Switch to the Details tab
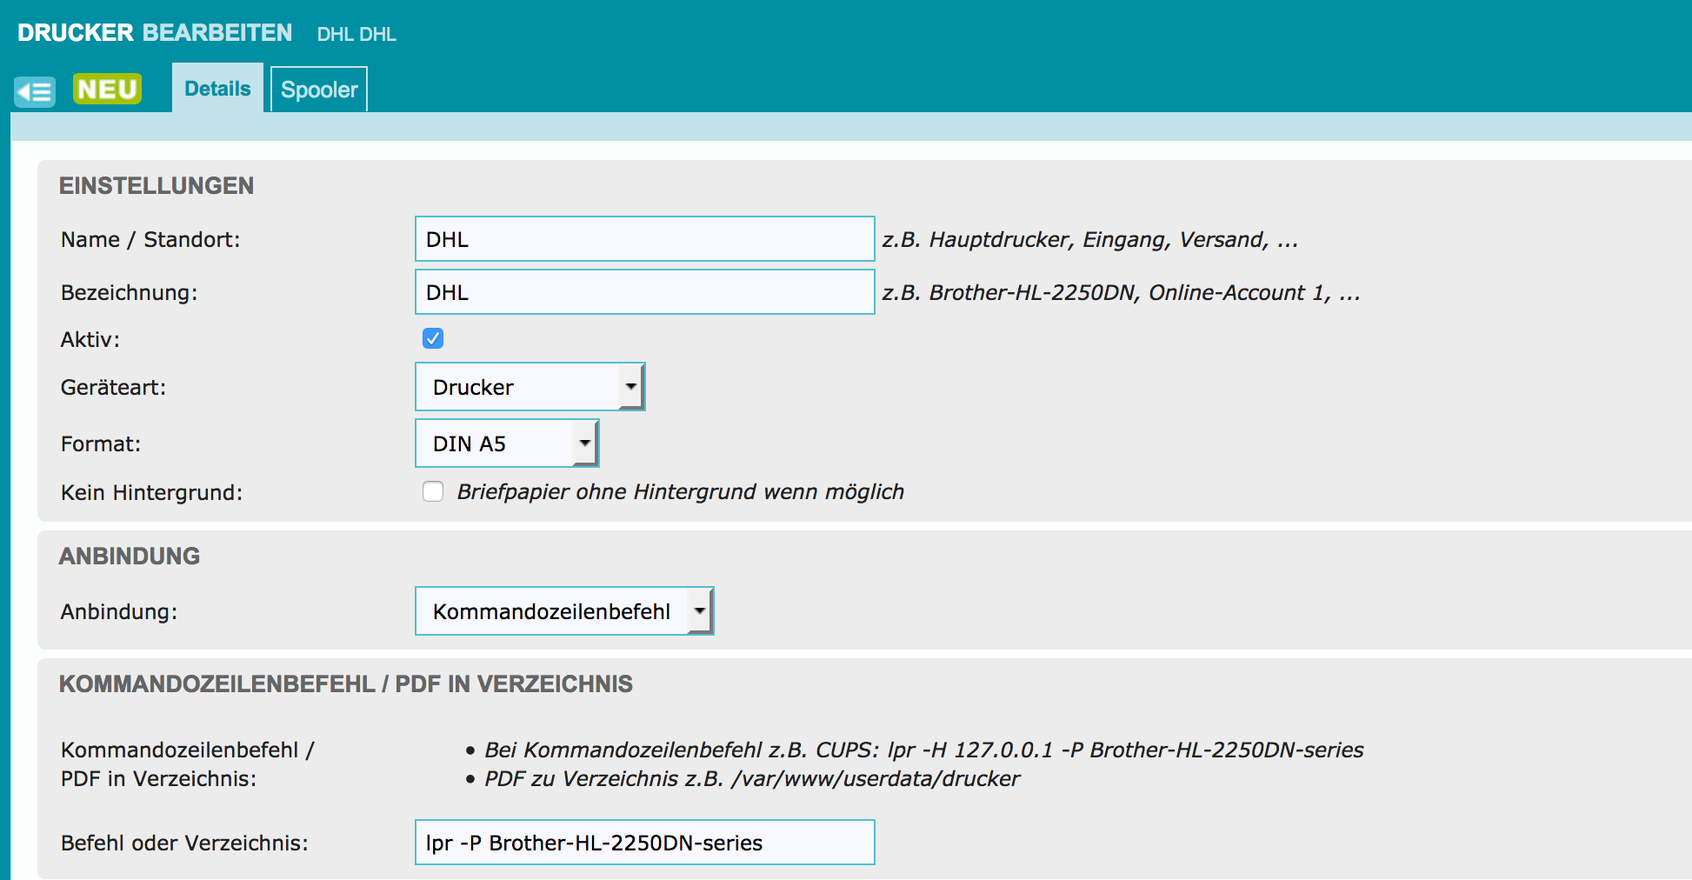The image size is (1692, 880). [x=217, y=89]
